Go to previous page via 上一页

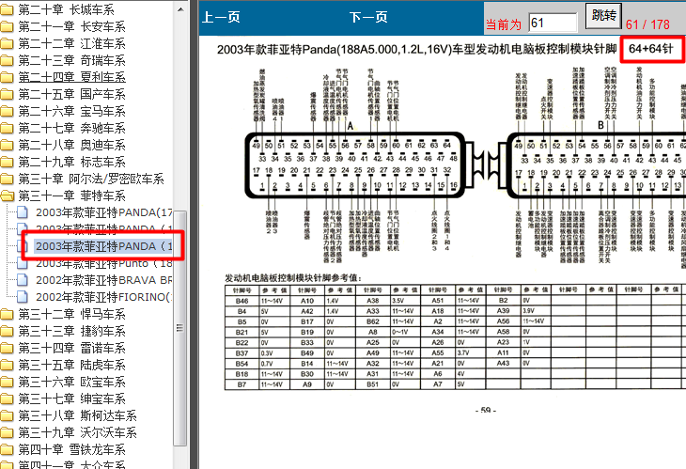tap(221, 17)
